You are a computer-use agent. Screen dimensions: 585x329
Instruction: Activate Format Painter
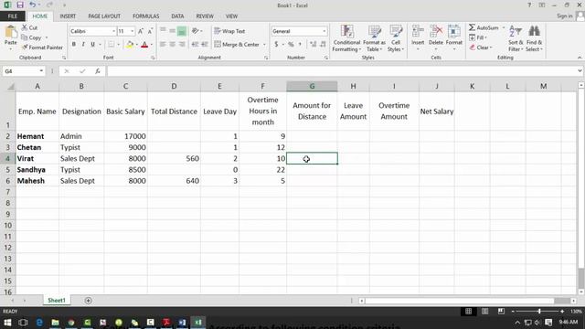click(x=42, y=48)
